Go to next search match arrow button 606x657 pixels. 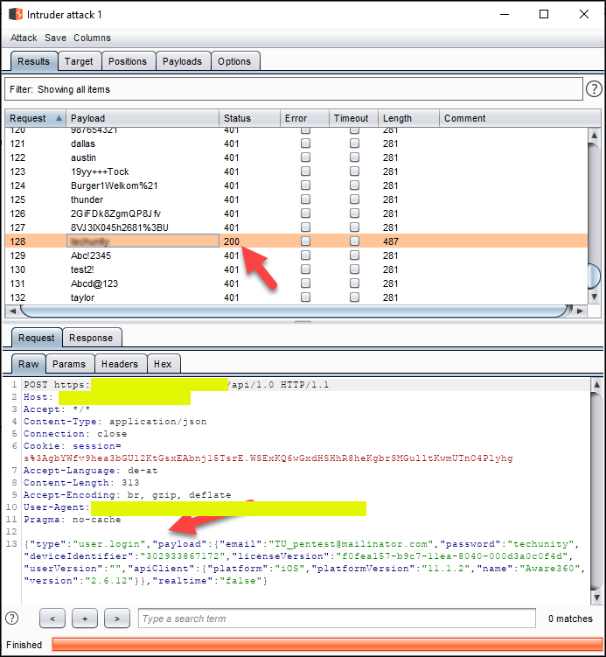pos(117,619)
